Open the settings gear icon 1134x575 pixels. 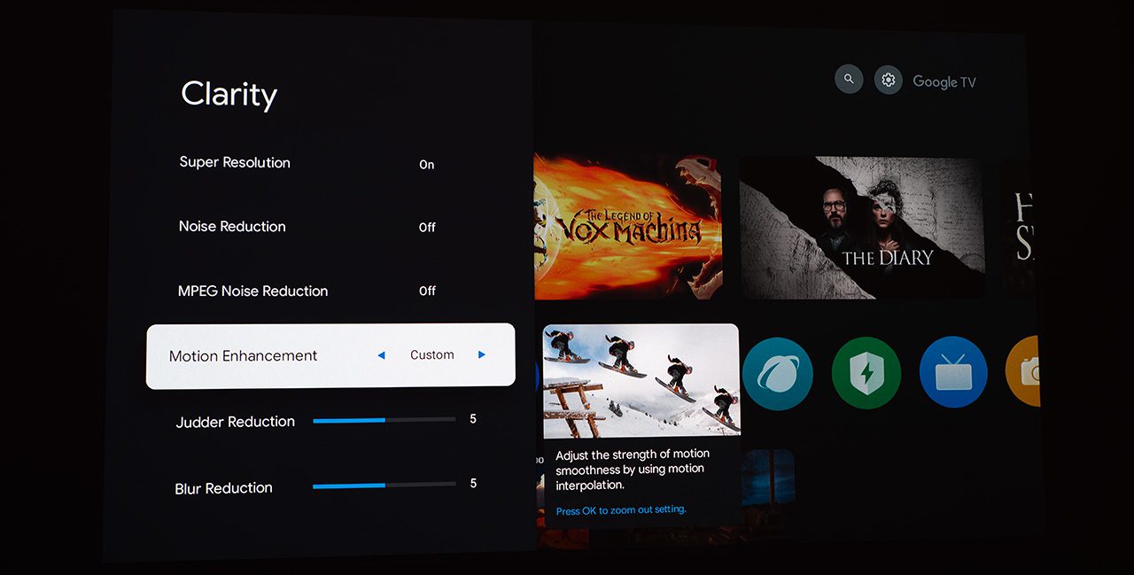[888, 81]
